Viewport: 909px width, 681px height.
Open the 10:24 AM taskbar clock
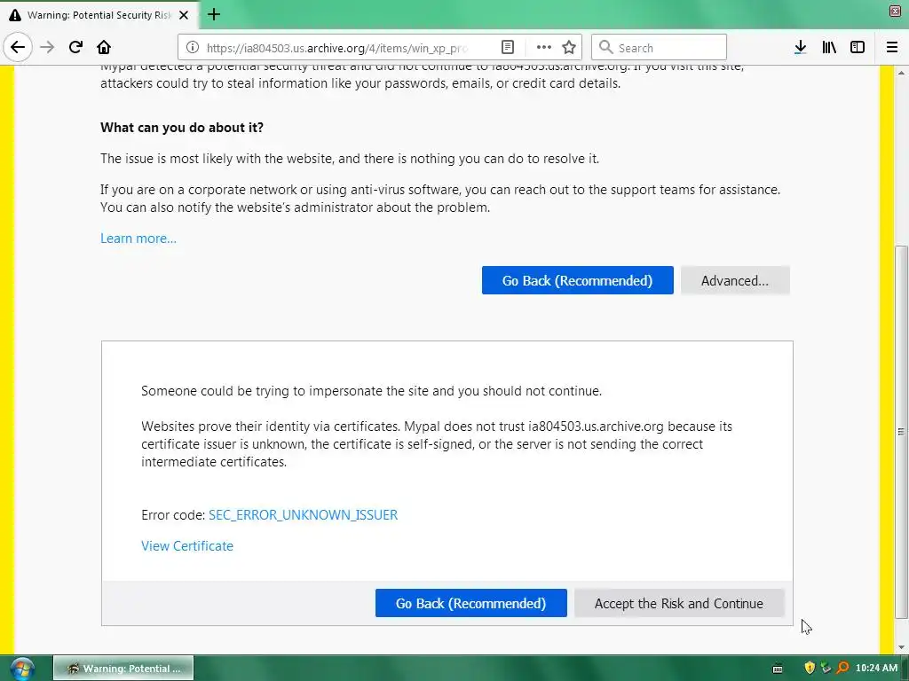click(876, 669)
